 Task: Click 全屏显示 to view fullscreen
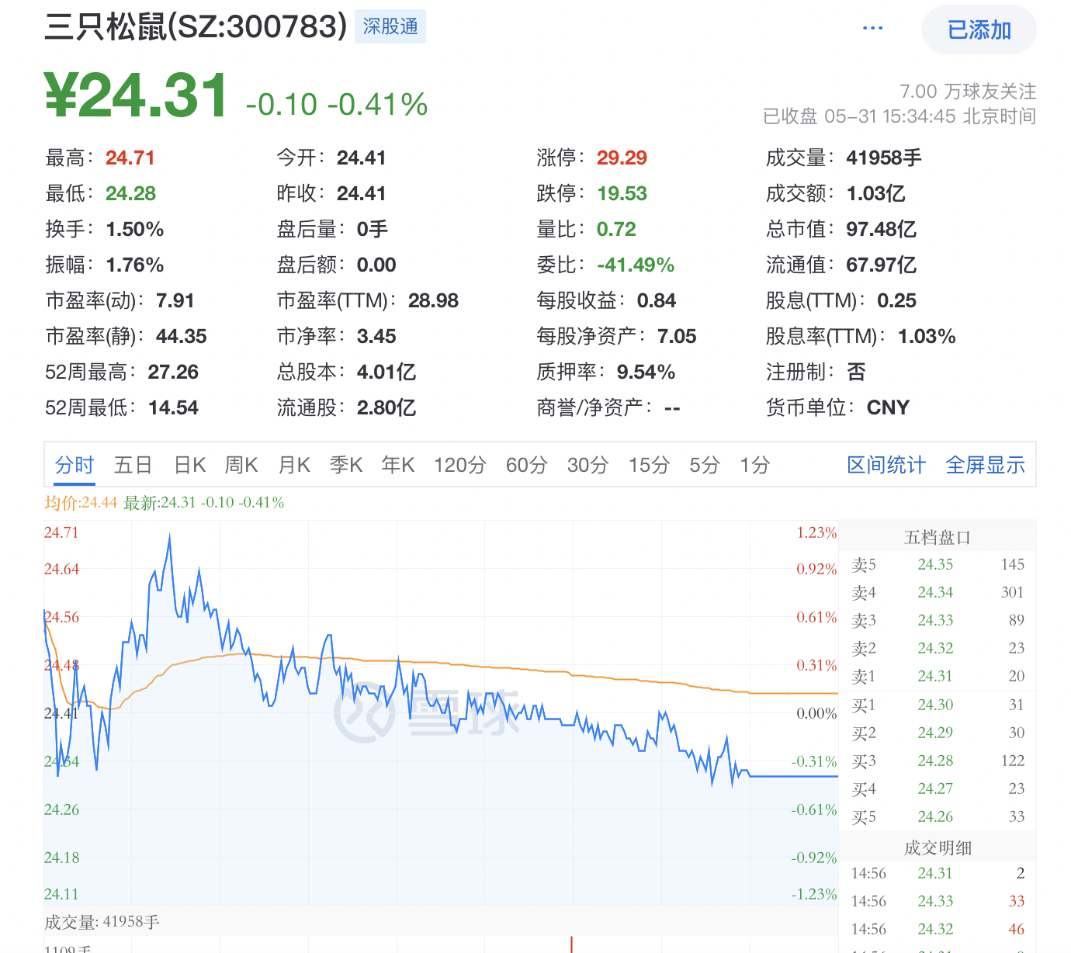985,465
